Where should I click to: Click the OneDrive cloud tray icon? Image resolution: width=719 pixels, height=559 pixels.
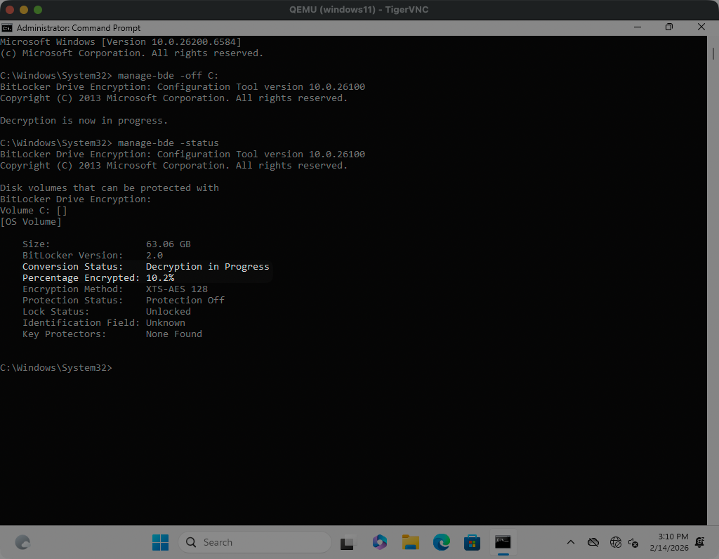pos(593,542)
